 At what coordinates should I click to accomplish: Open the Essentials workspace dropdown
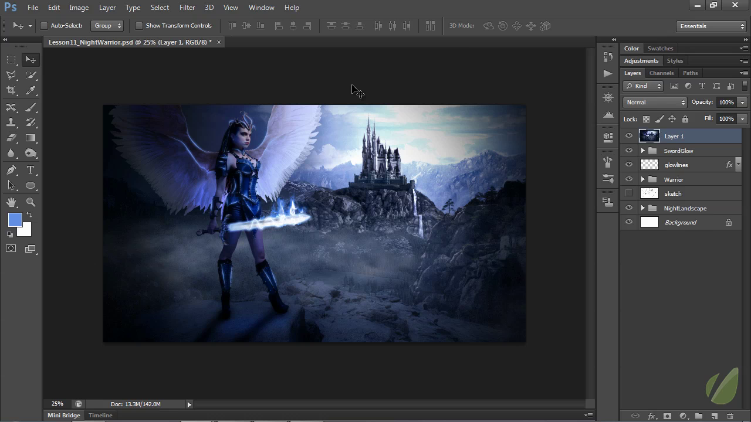[x=711, y=26]
